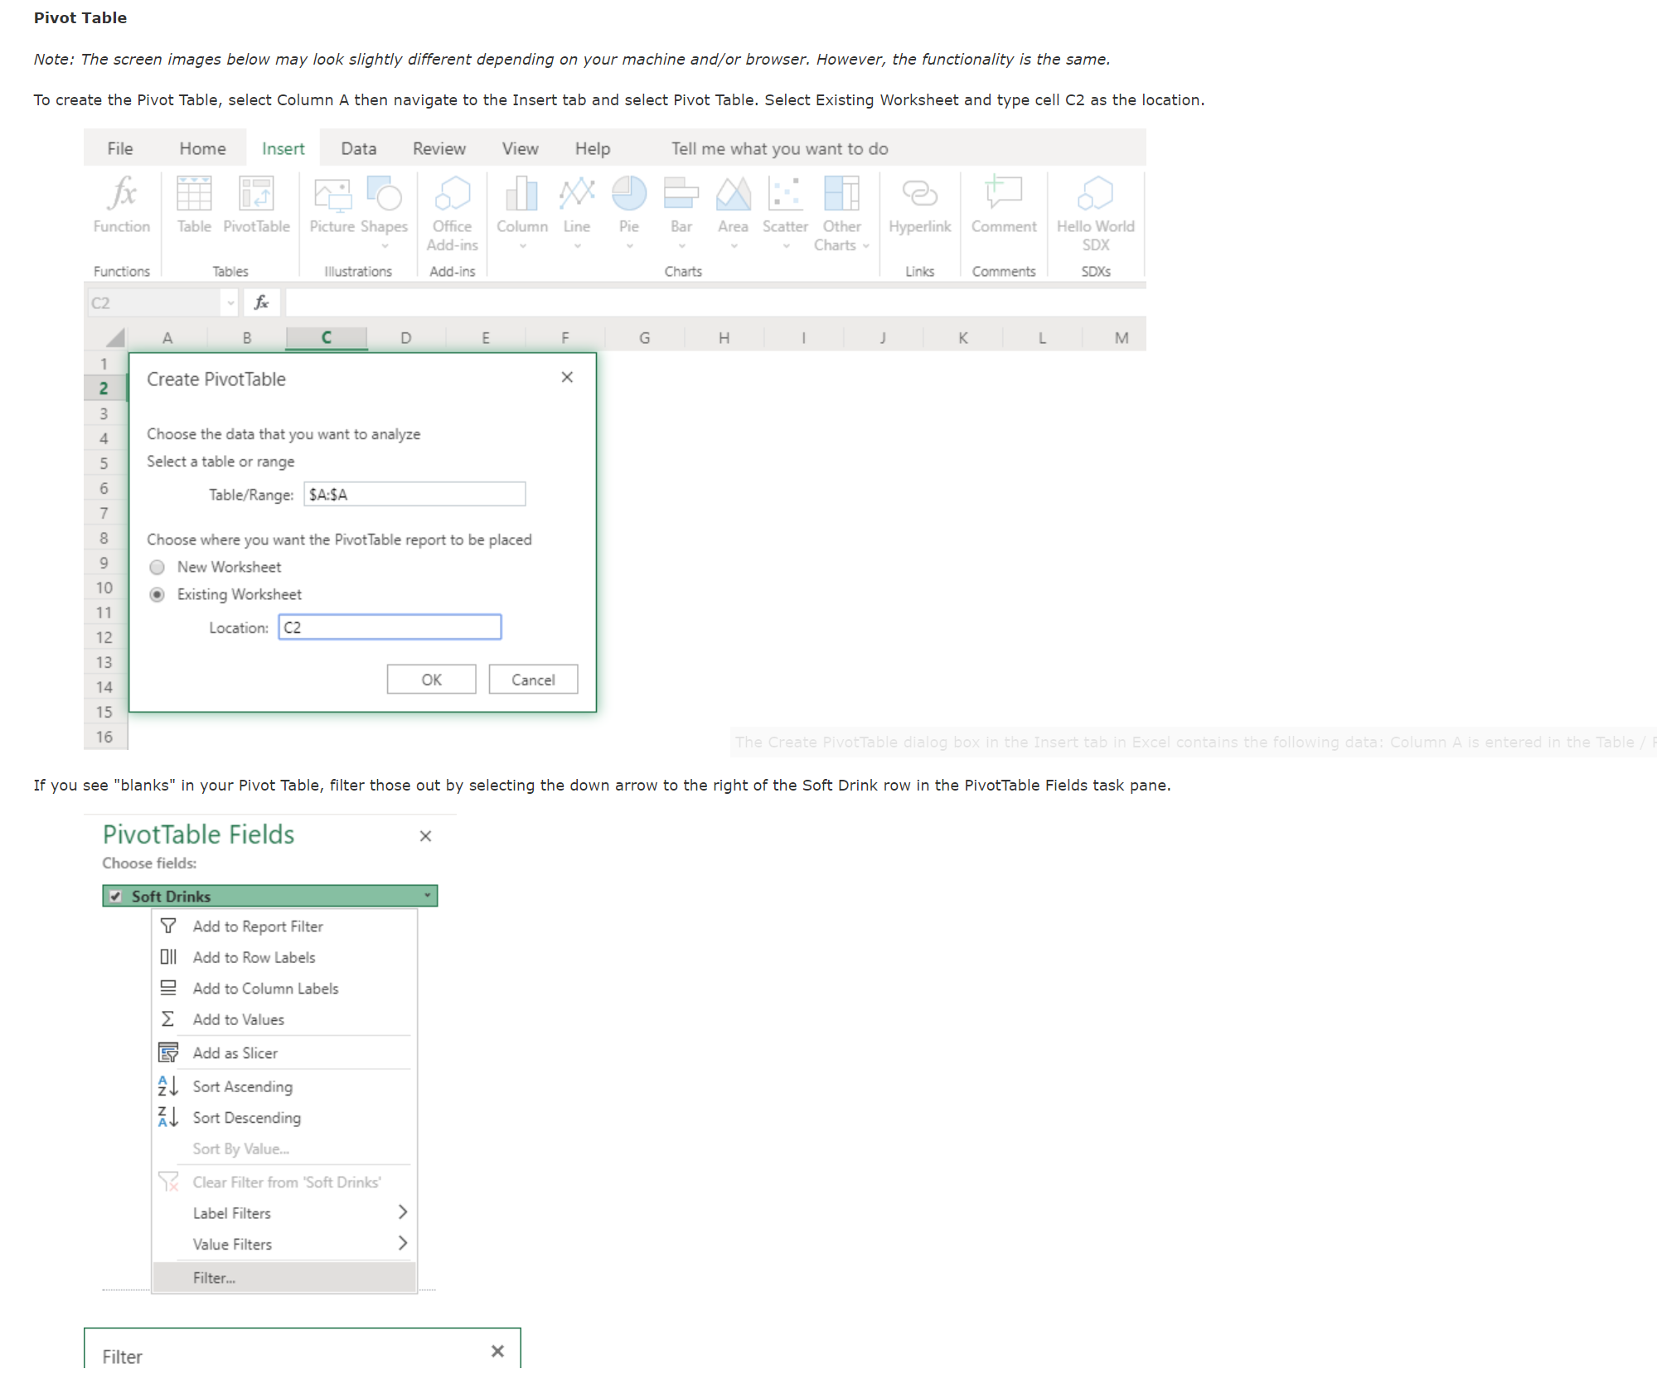Click OK in the Create PivotTable dialog
Image resolution: width=1657 pixels, height=1388 pixels.
coord(431,679)
